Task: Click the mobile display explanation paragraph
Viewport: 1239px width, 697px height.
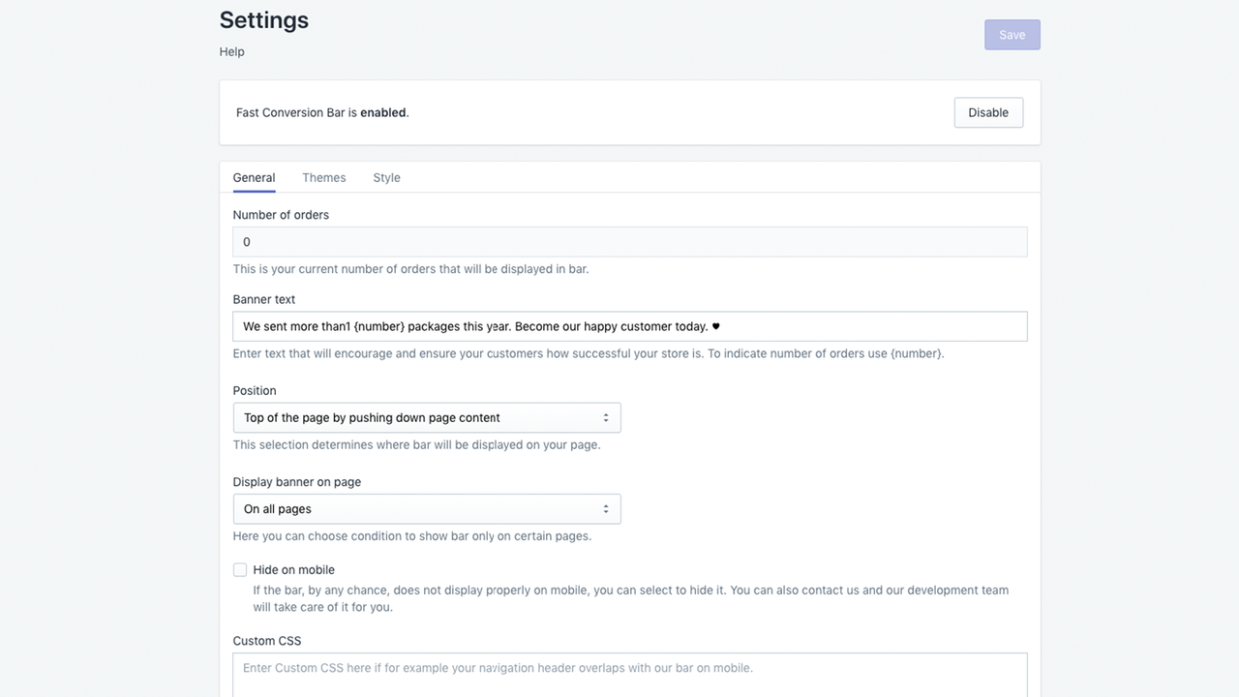Action: tap(631, 598)
